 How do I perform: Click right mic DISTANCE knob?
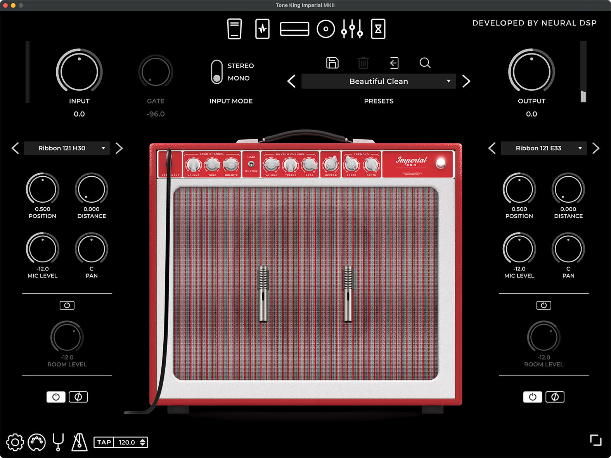[x=568, y=189]
